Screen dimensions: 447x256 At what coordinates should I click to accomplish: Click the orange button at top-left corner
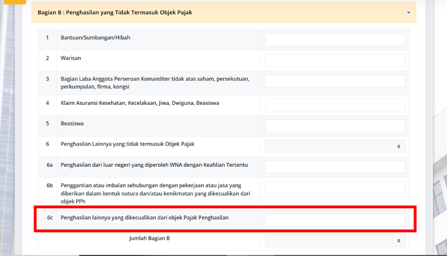[18, 2]
